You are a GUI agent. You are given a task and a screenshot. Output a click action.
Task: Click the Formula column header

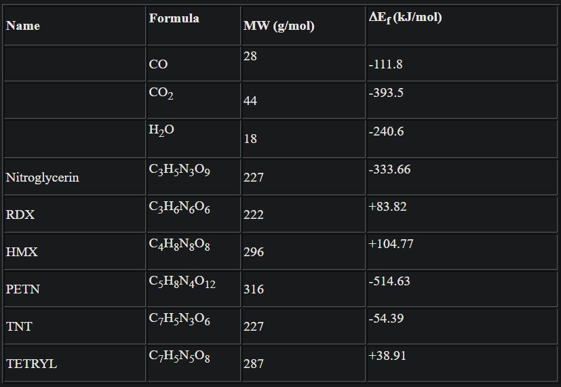(x=174, y=18)
